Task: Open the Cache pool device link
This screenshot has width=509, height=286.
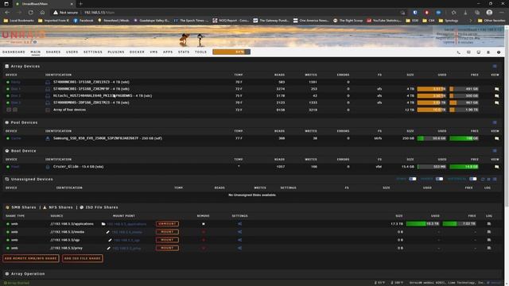Action: (x=16, y=138)
